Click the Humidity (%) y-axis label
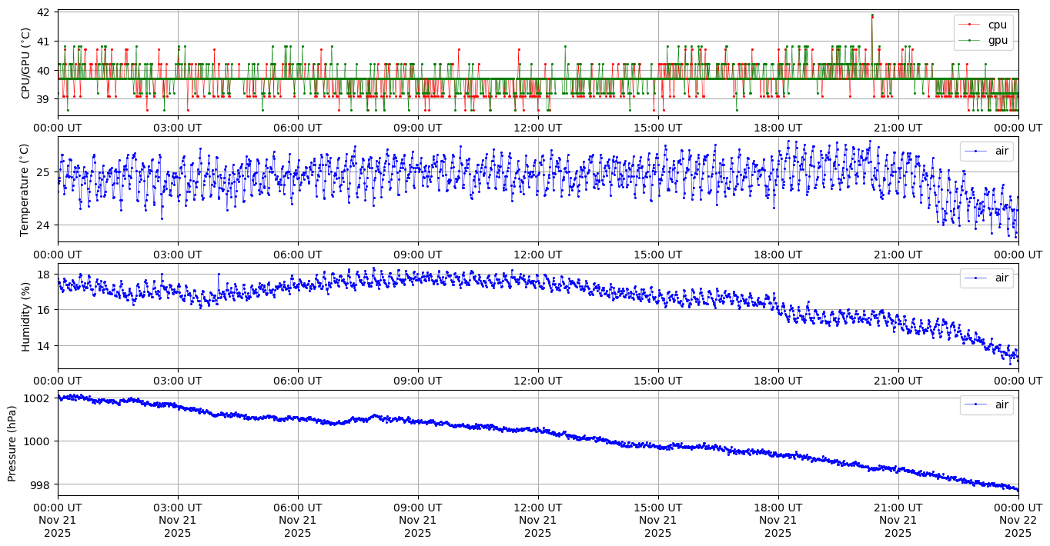Viewport: 1050px width, 546px height. pyautogui.click(x=26, y=316)
